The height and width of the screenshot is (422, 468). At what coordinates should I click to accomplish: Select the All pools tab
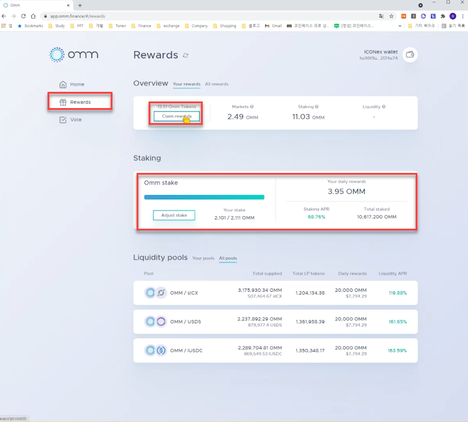click(228, 258)
